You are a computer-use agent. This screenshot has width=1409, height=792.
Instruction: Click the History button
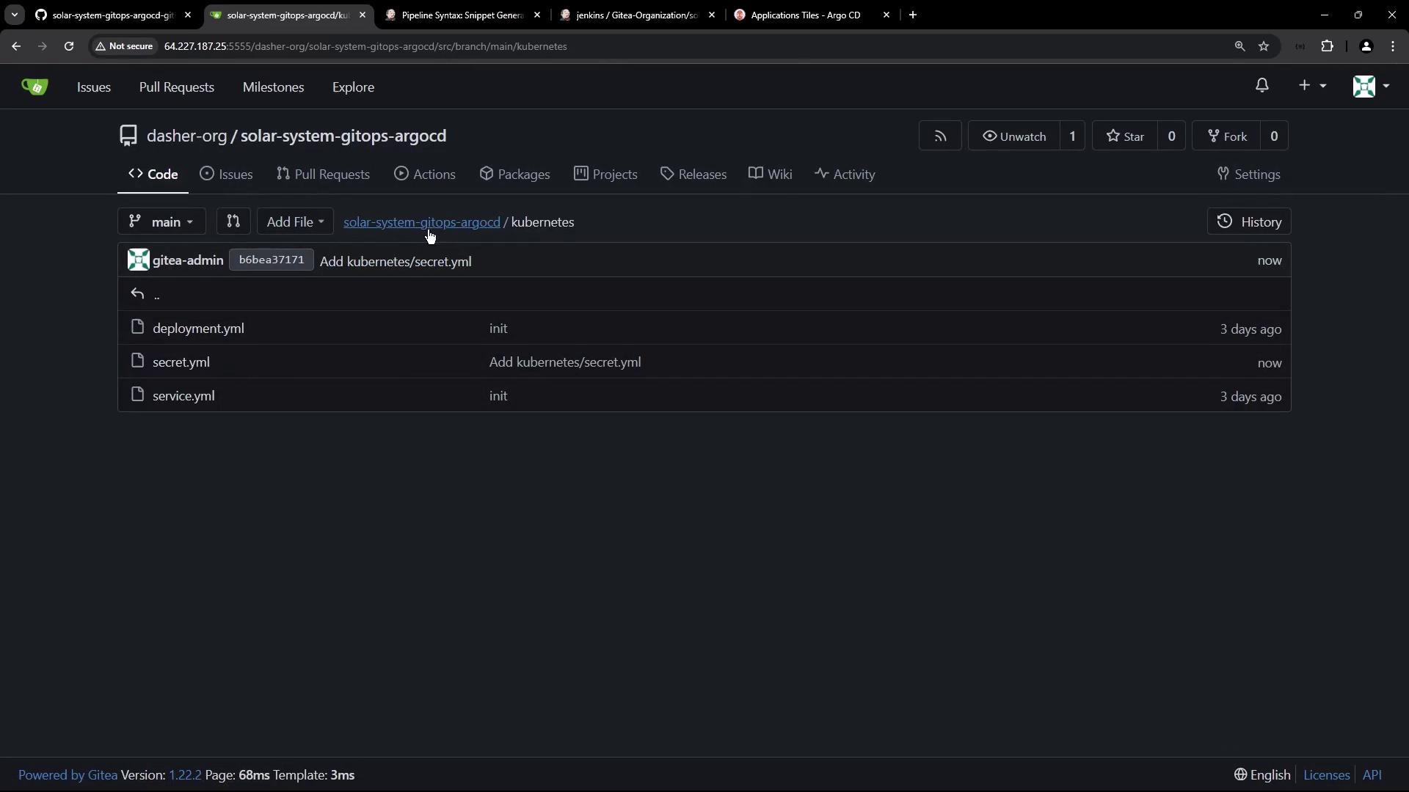[x=1249, y=221]
